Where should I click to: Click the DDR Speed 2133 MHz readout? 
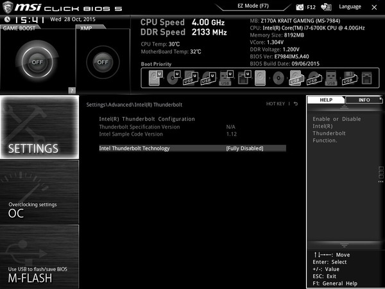pyautogui.click(x=184, y=32)
